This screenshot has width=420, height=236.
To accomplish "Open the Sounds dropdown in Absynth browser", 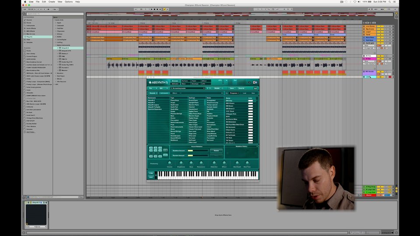I will pyautogui.click(x=153, y=93).
